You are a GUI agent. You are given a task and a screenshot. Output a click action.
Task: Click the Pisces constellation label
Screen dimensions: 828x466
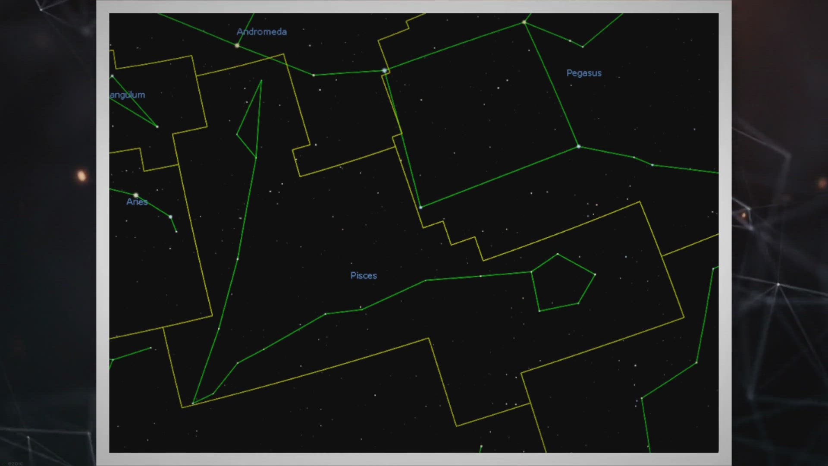click(x=364, y=276)
